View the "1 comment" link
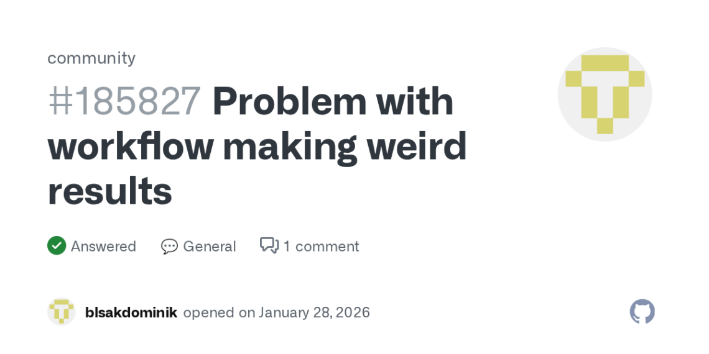 [x=321, y=247]
